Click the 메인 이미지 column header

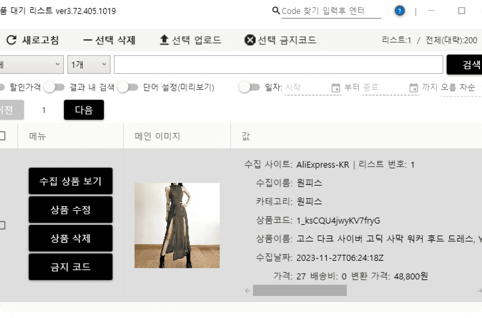pyautogui.click(x=157, y=136)
